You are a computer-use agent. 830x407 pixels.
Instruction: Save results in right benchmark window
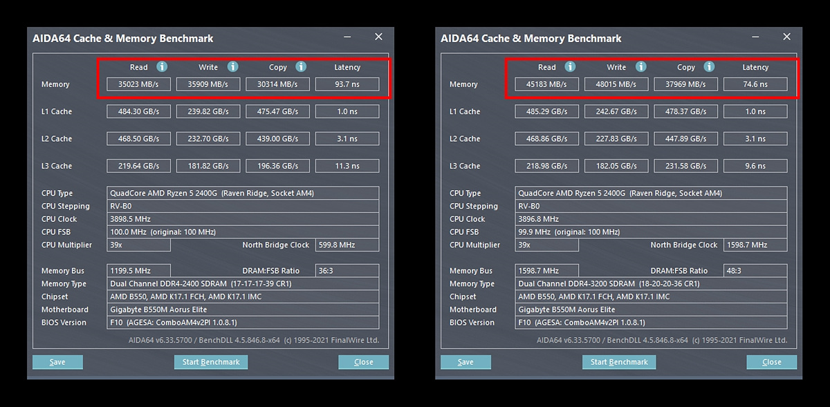(x=465, y=362)
